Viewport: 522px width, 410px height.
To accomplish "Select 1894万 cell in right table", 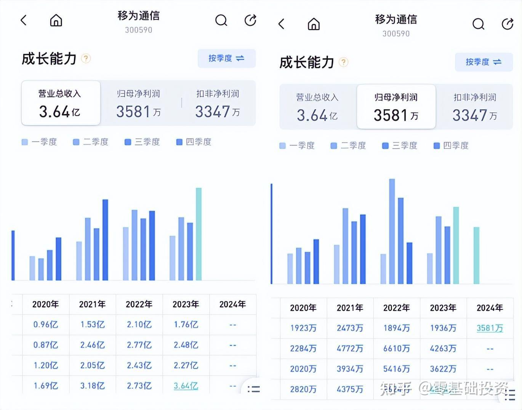I will 397,328.
